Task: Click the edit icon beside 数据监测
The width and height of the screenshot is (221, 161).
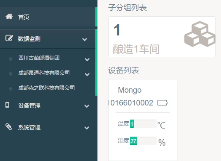Action: click(x=9, y=38)
